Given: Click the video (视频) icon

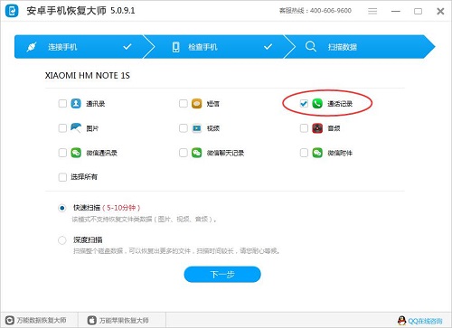Looking at the screenshot, I should pos(197,128).
